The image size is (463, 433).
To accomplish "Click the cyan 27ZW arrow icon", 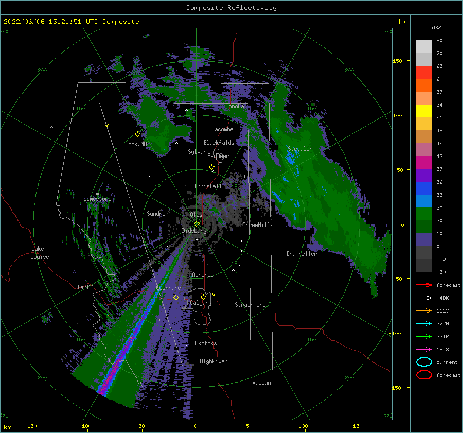I will (x=424, y=324).
